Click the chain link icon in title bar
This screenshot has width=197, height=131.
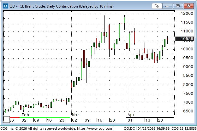pos(157,6)
